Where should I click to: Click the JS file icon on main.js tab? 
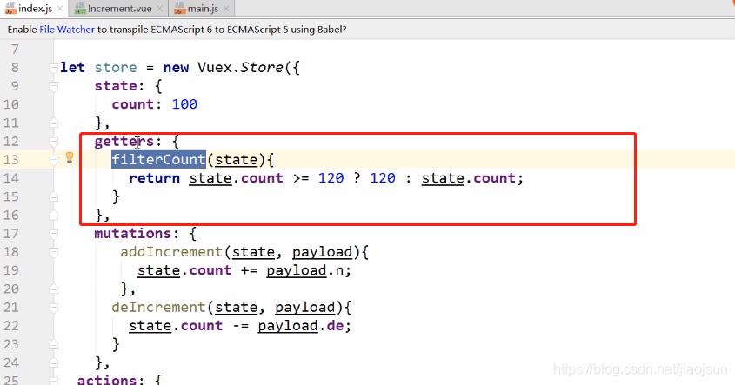179,9
